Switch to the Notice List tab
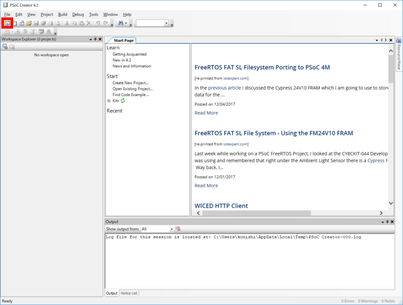 click(x=129, y=293)
